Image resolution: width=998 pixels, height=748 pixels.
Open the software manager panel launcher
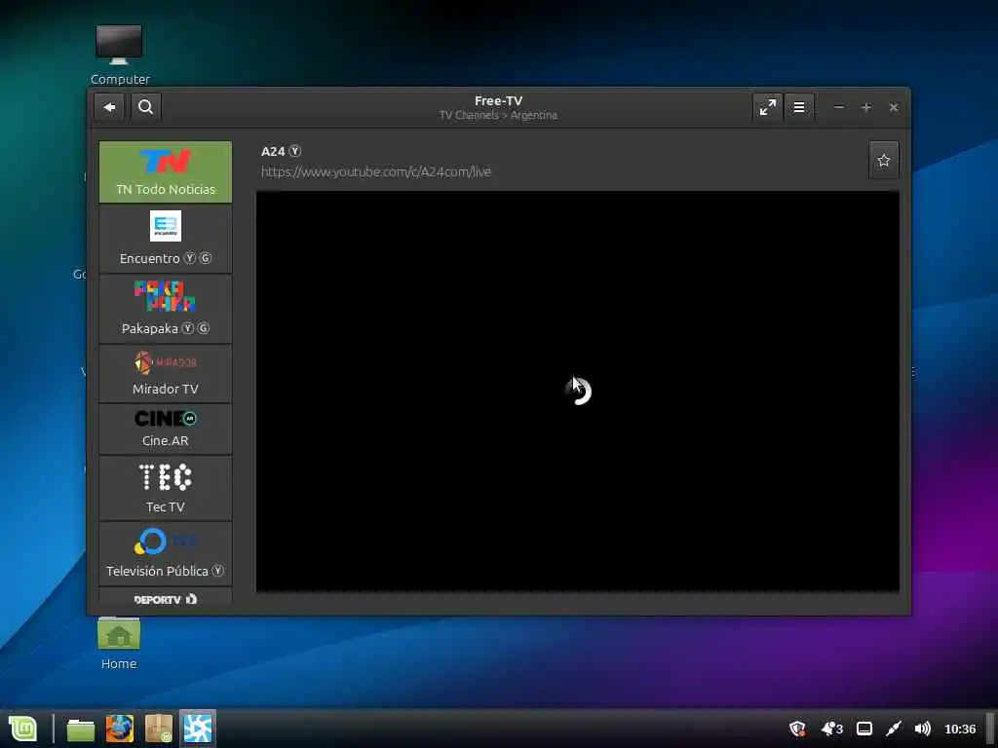159,729
